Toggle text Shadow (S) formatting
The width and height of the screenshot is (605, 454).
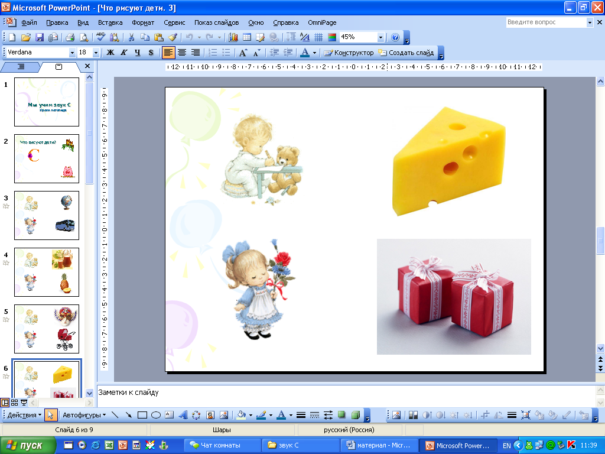151,53
